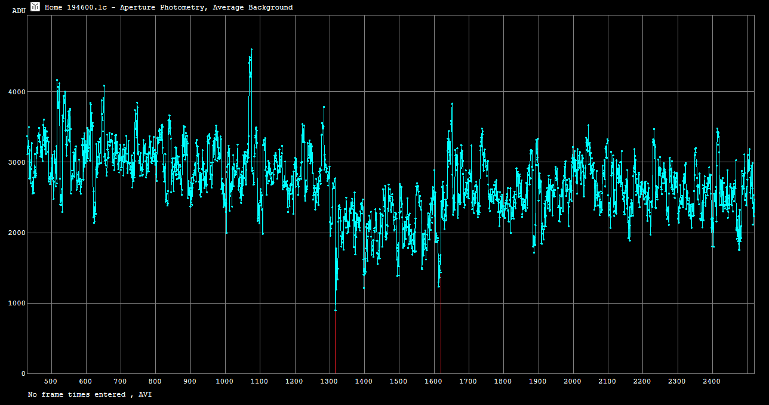Image resolution: width=769 pixels, height=405 pixels.
Task: Click the x-axis frame label '500'
Action: (51, 381)
